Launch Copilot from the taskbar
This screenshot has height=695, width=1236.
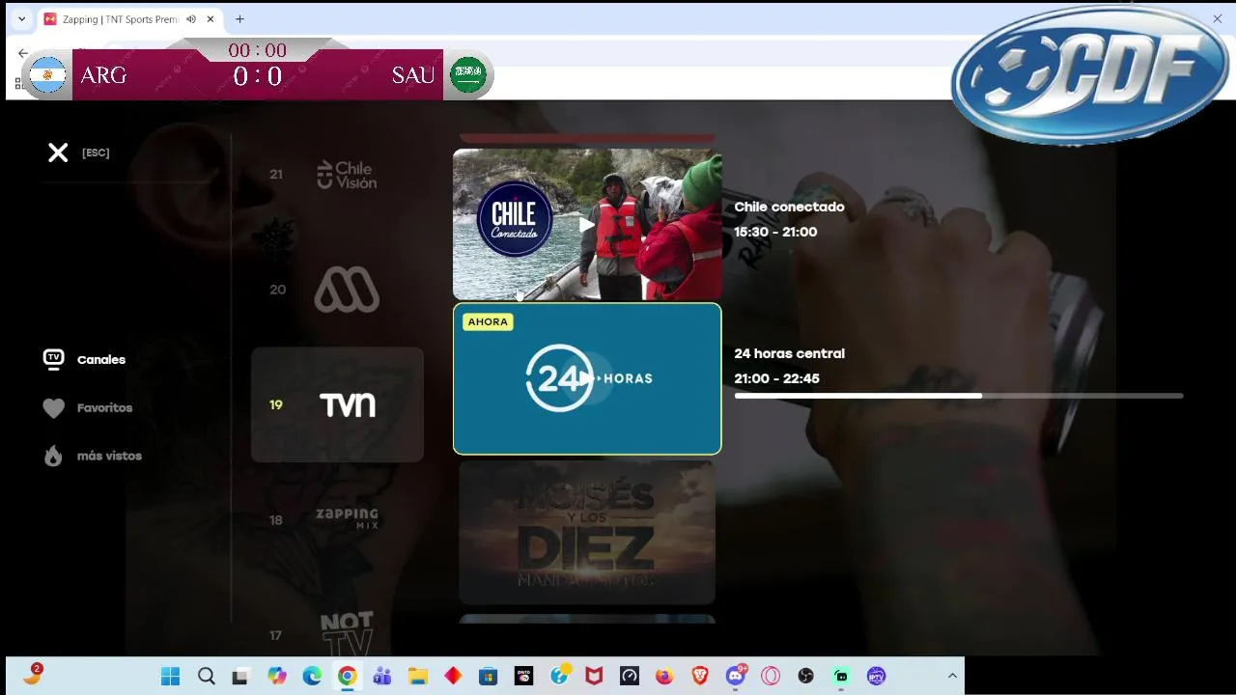[277, 676]
